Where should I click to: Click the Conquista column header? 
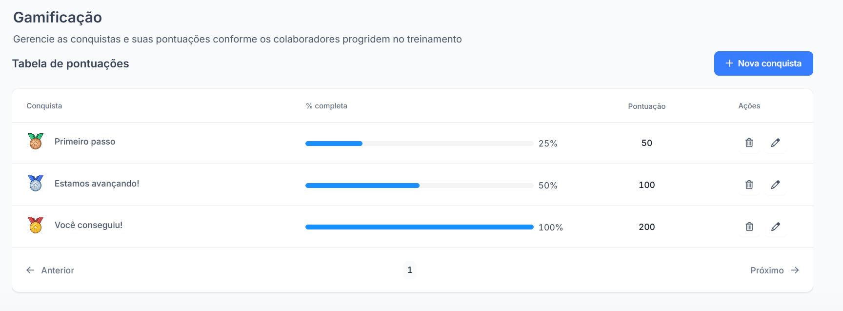coord(44,106)
